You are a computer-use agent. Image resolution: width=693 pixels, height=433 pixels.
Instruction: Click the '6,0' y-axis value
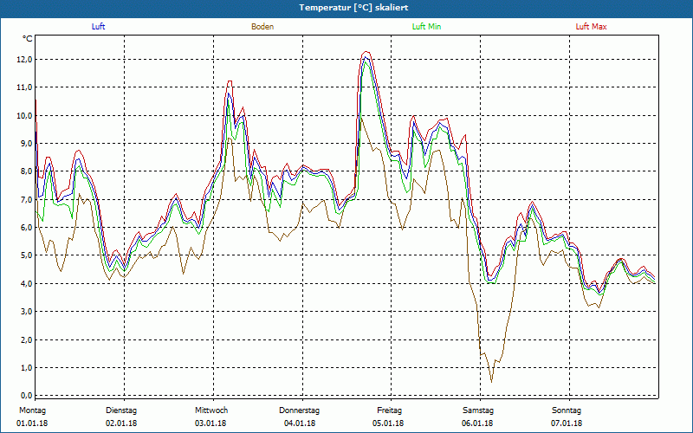click(x=26, y=228)
